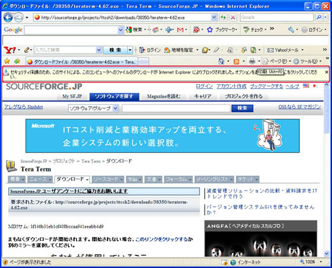Open the ソフトウェア/グループ combo box

(93, 109)
